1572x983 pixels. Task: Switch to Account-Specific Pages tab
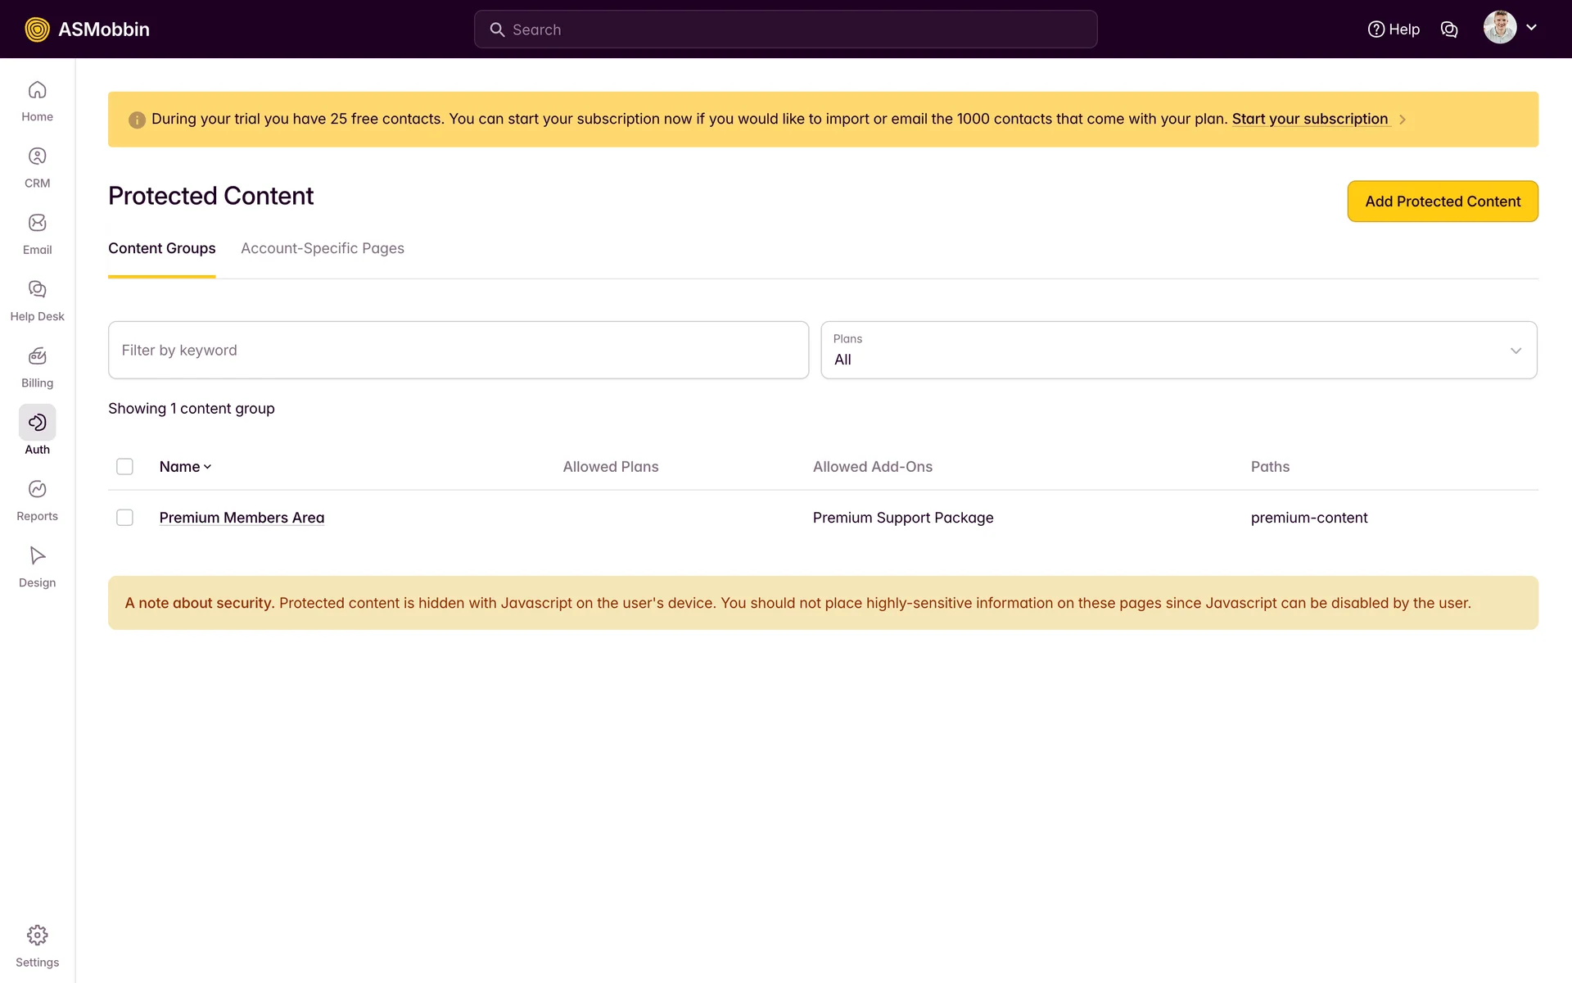click(322, 248)
